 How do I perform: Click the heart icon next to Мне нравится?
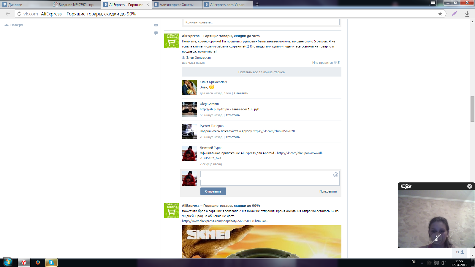[x=335, y=63]
